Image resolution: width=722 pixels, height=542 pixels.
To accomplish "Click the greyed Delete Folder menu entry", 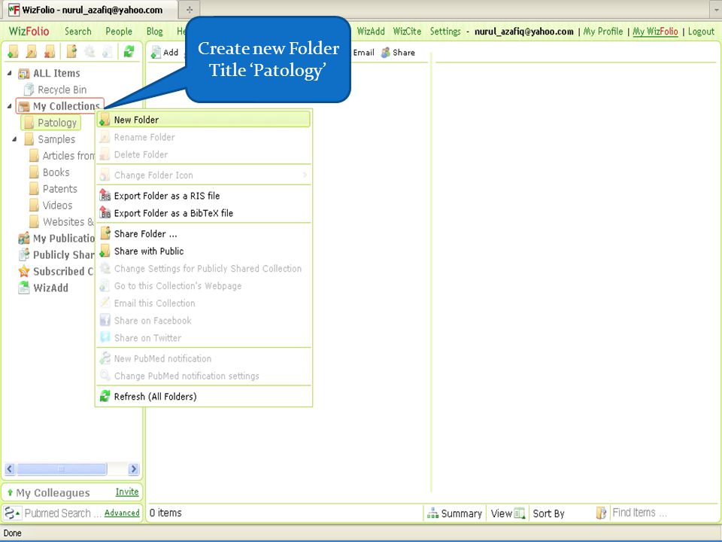I will pos(204,154).
